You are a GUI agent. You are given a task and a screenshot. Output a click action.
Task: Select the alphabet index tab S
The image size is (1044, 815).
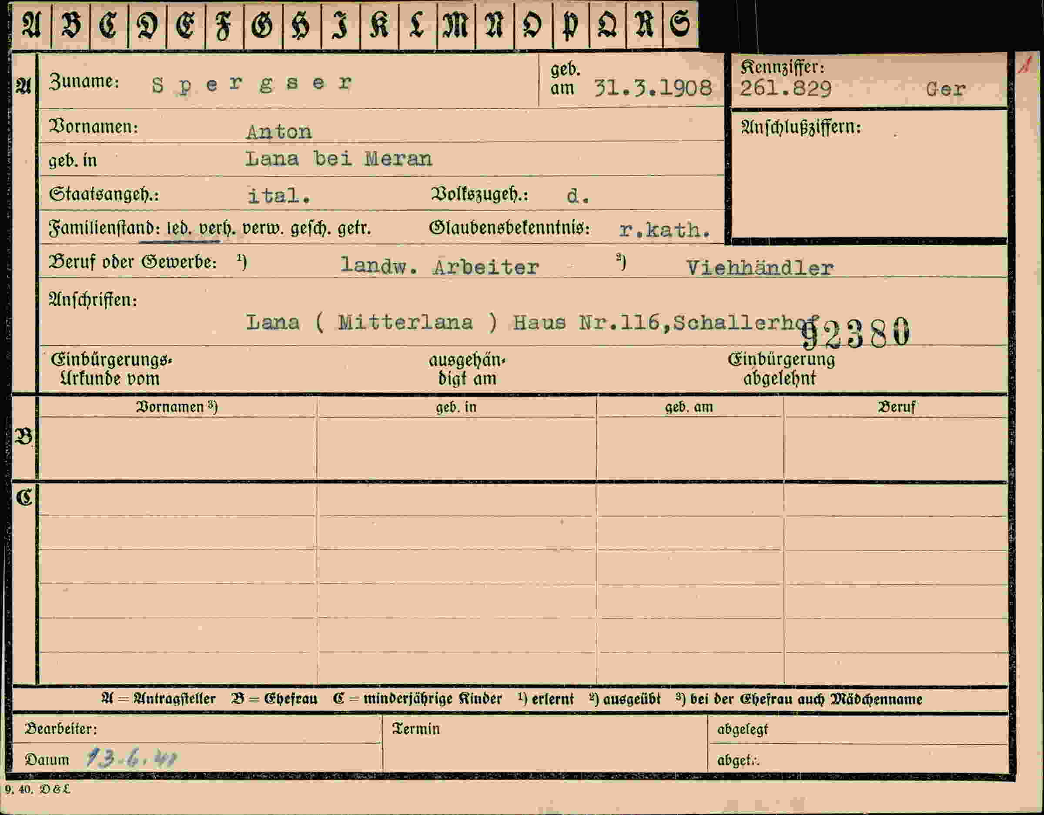[x=680, y=25]
